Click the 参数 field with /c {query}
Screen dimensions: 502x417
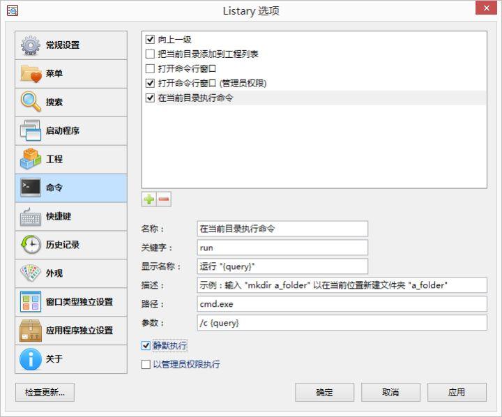(342, 323)
